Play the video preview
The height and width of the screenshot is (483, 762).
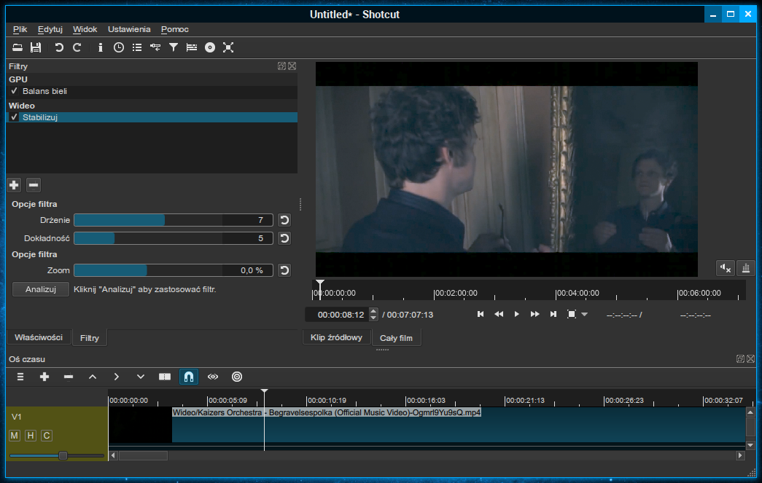point(516,314)
